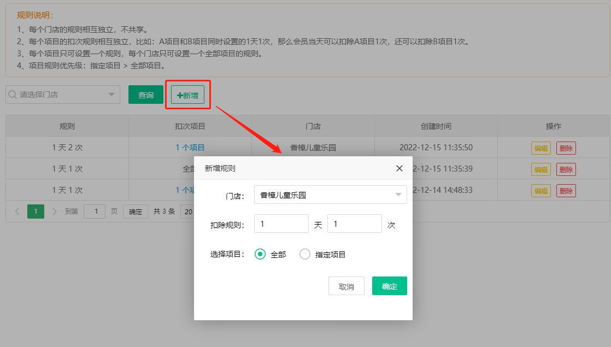Image resolution: width=611 pixels, height=347 pixels.
Task: Click the +新增 add button
Action: (x=187, y=95)
